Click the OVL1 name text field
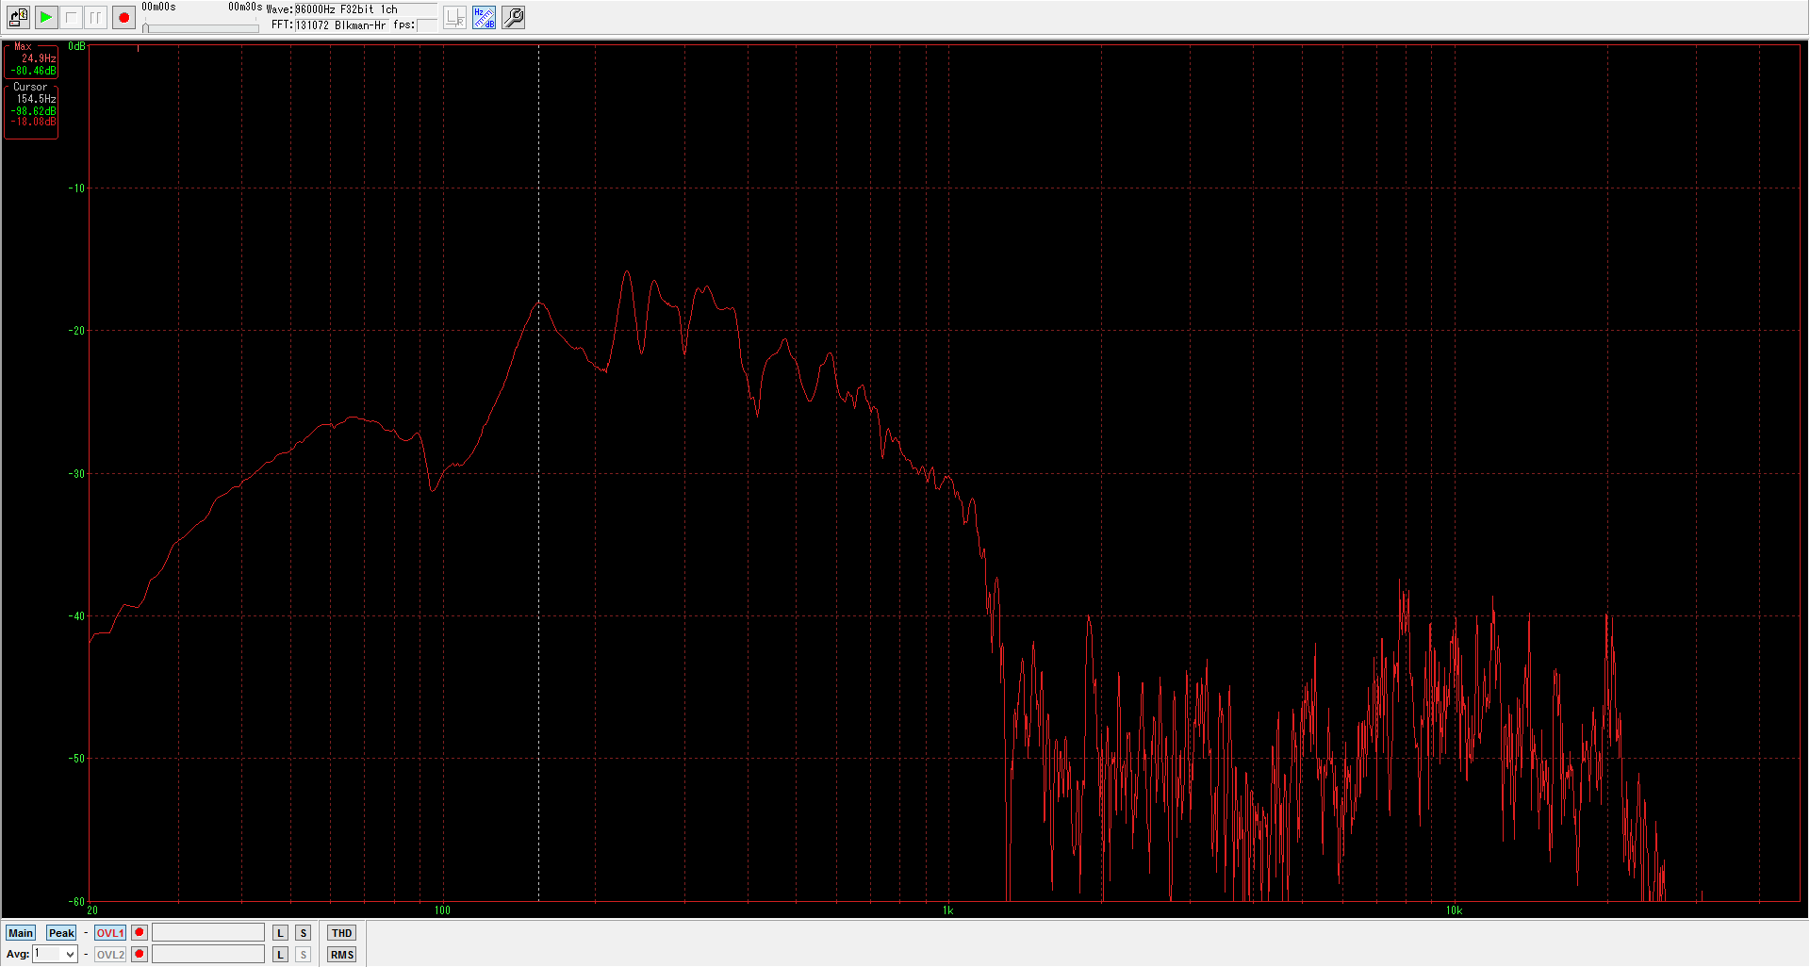This screenshot has height=967, width=1810. (208, 933)
